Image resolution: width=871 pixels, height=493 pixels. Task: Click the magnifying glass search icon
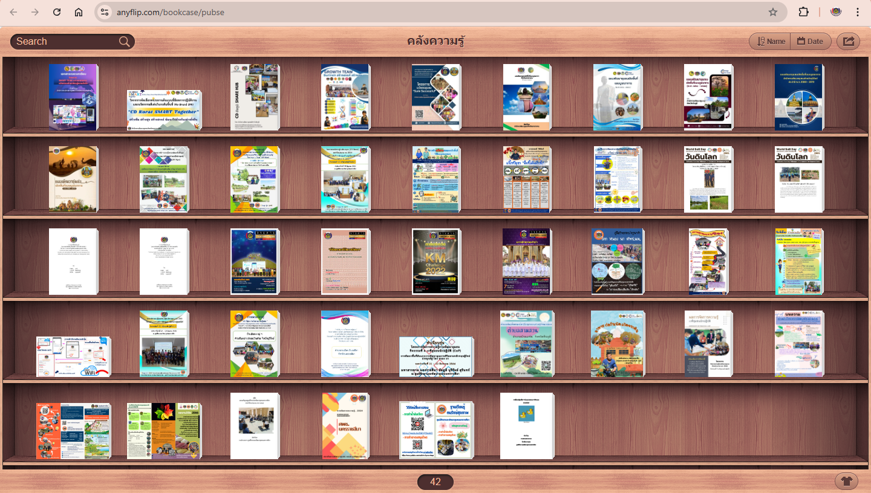tap(125, 41)
